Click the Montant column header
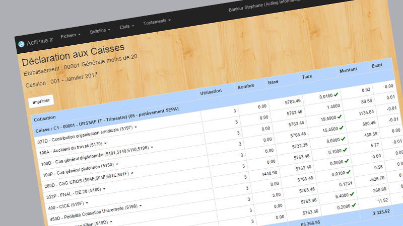 [x=348, y=71]
